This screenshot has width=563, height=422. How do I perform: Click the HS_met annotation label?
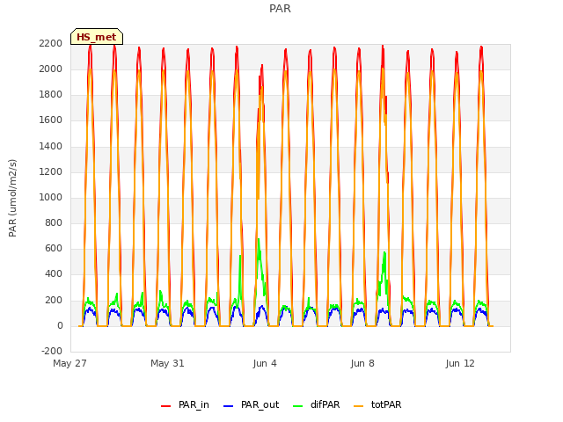(x=97, y=37)
